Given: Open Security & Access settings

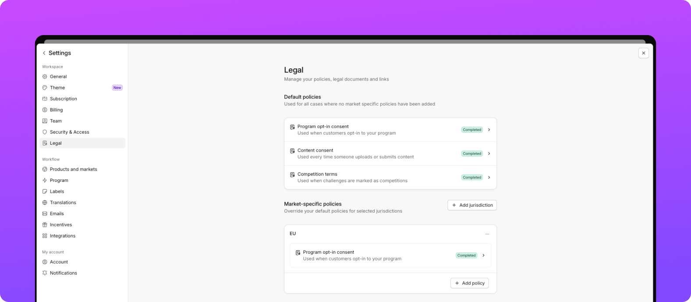Looking at the screenshot, I should 82,132.
